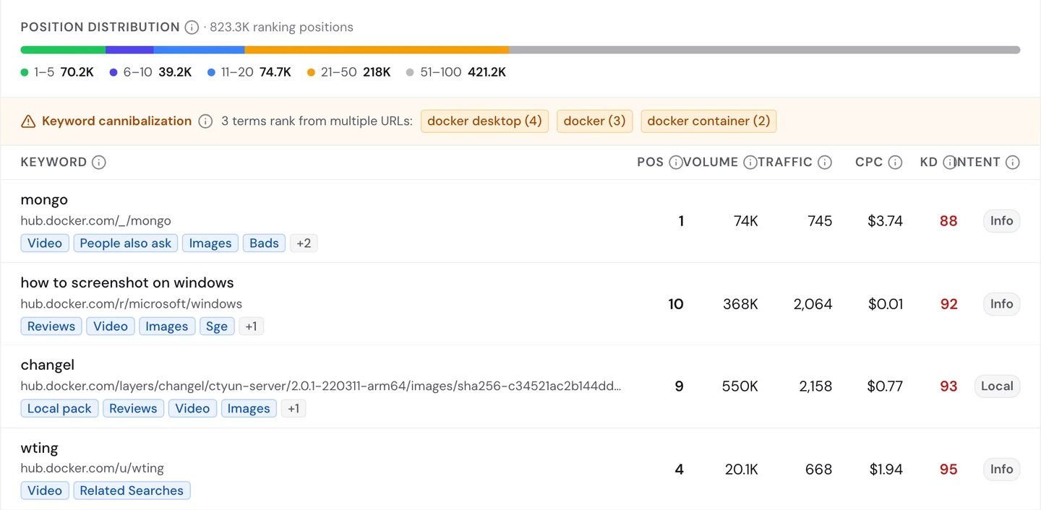
Task: Click volume value 550K
Action: (740, 387)
